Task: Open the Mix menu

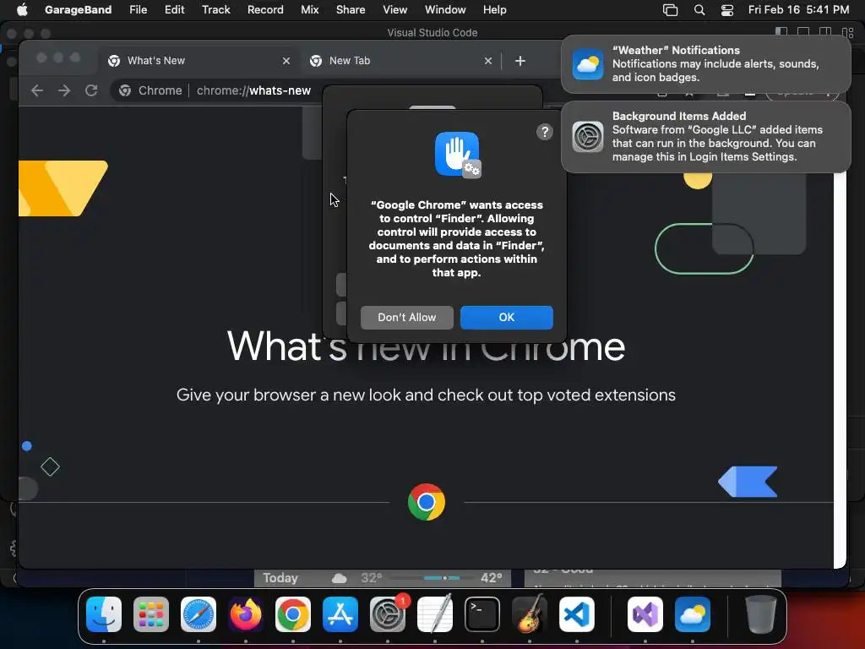Action: pyautogui.click(x=309, y=9)
